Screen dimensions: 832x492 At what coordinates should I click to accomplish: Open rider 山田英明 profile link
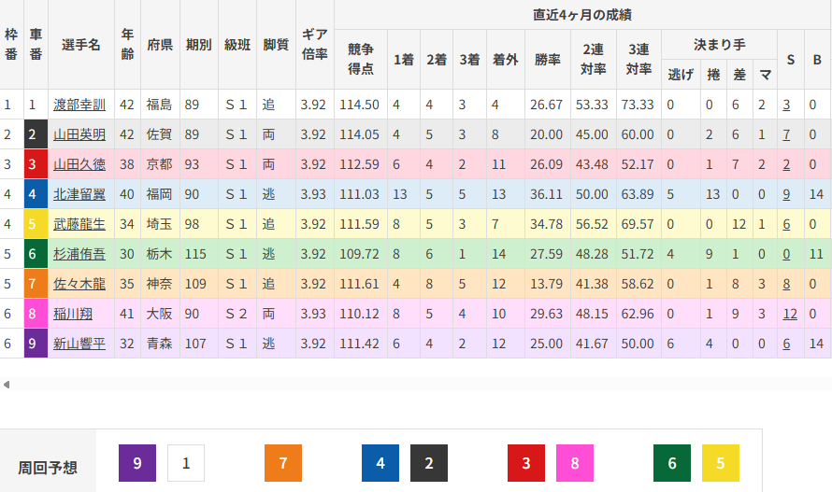pos(79,135)
